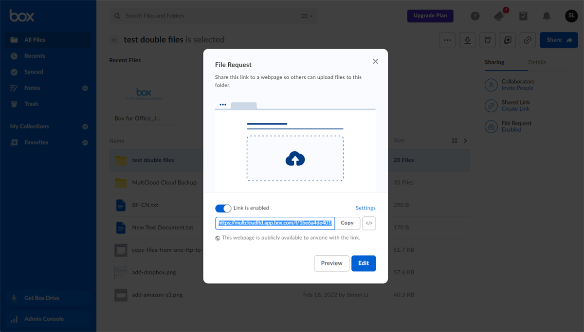Open the Settings link in dialog
Screen dimensions: 584x332
(x=365, y=208)
